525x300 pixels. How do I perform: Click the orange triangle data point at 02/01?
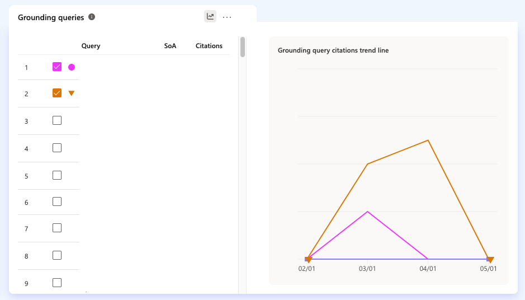(309, 260)
